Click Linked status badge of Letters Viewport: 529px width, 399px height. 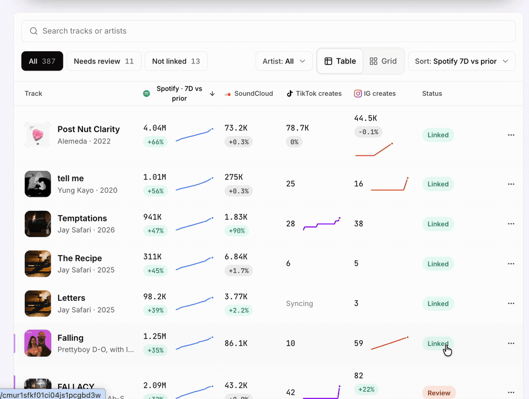click(x=438, y=304)
